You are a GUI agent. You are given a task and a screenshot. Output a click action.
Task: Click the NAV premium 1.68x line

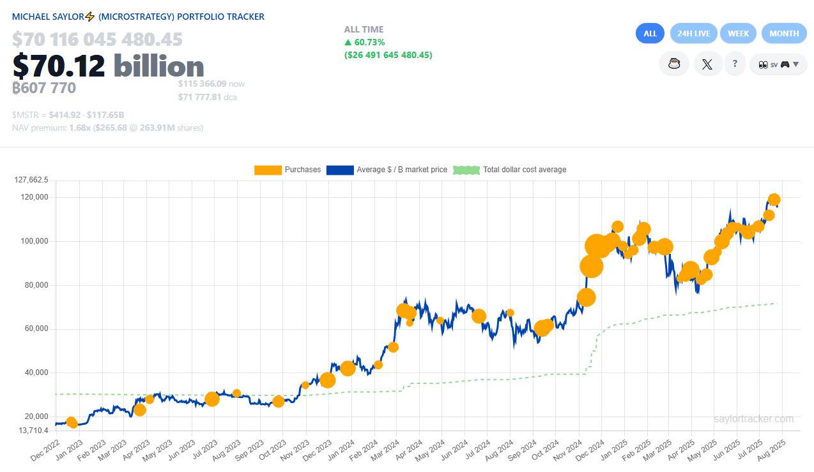coord(107,128)
